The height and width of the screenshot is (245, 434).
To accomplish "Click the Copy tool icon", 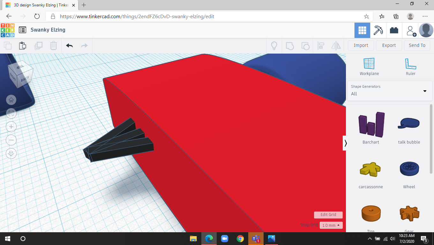I will point(8,46).
